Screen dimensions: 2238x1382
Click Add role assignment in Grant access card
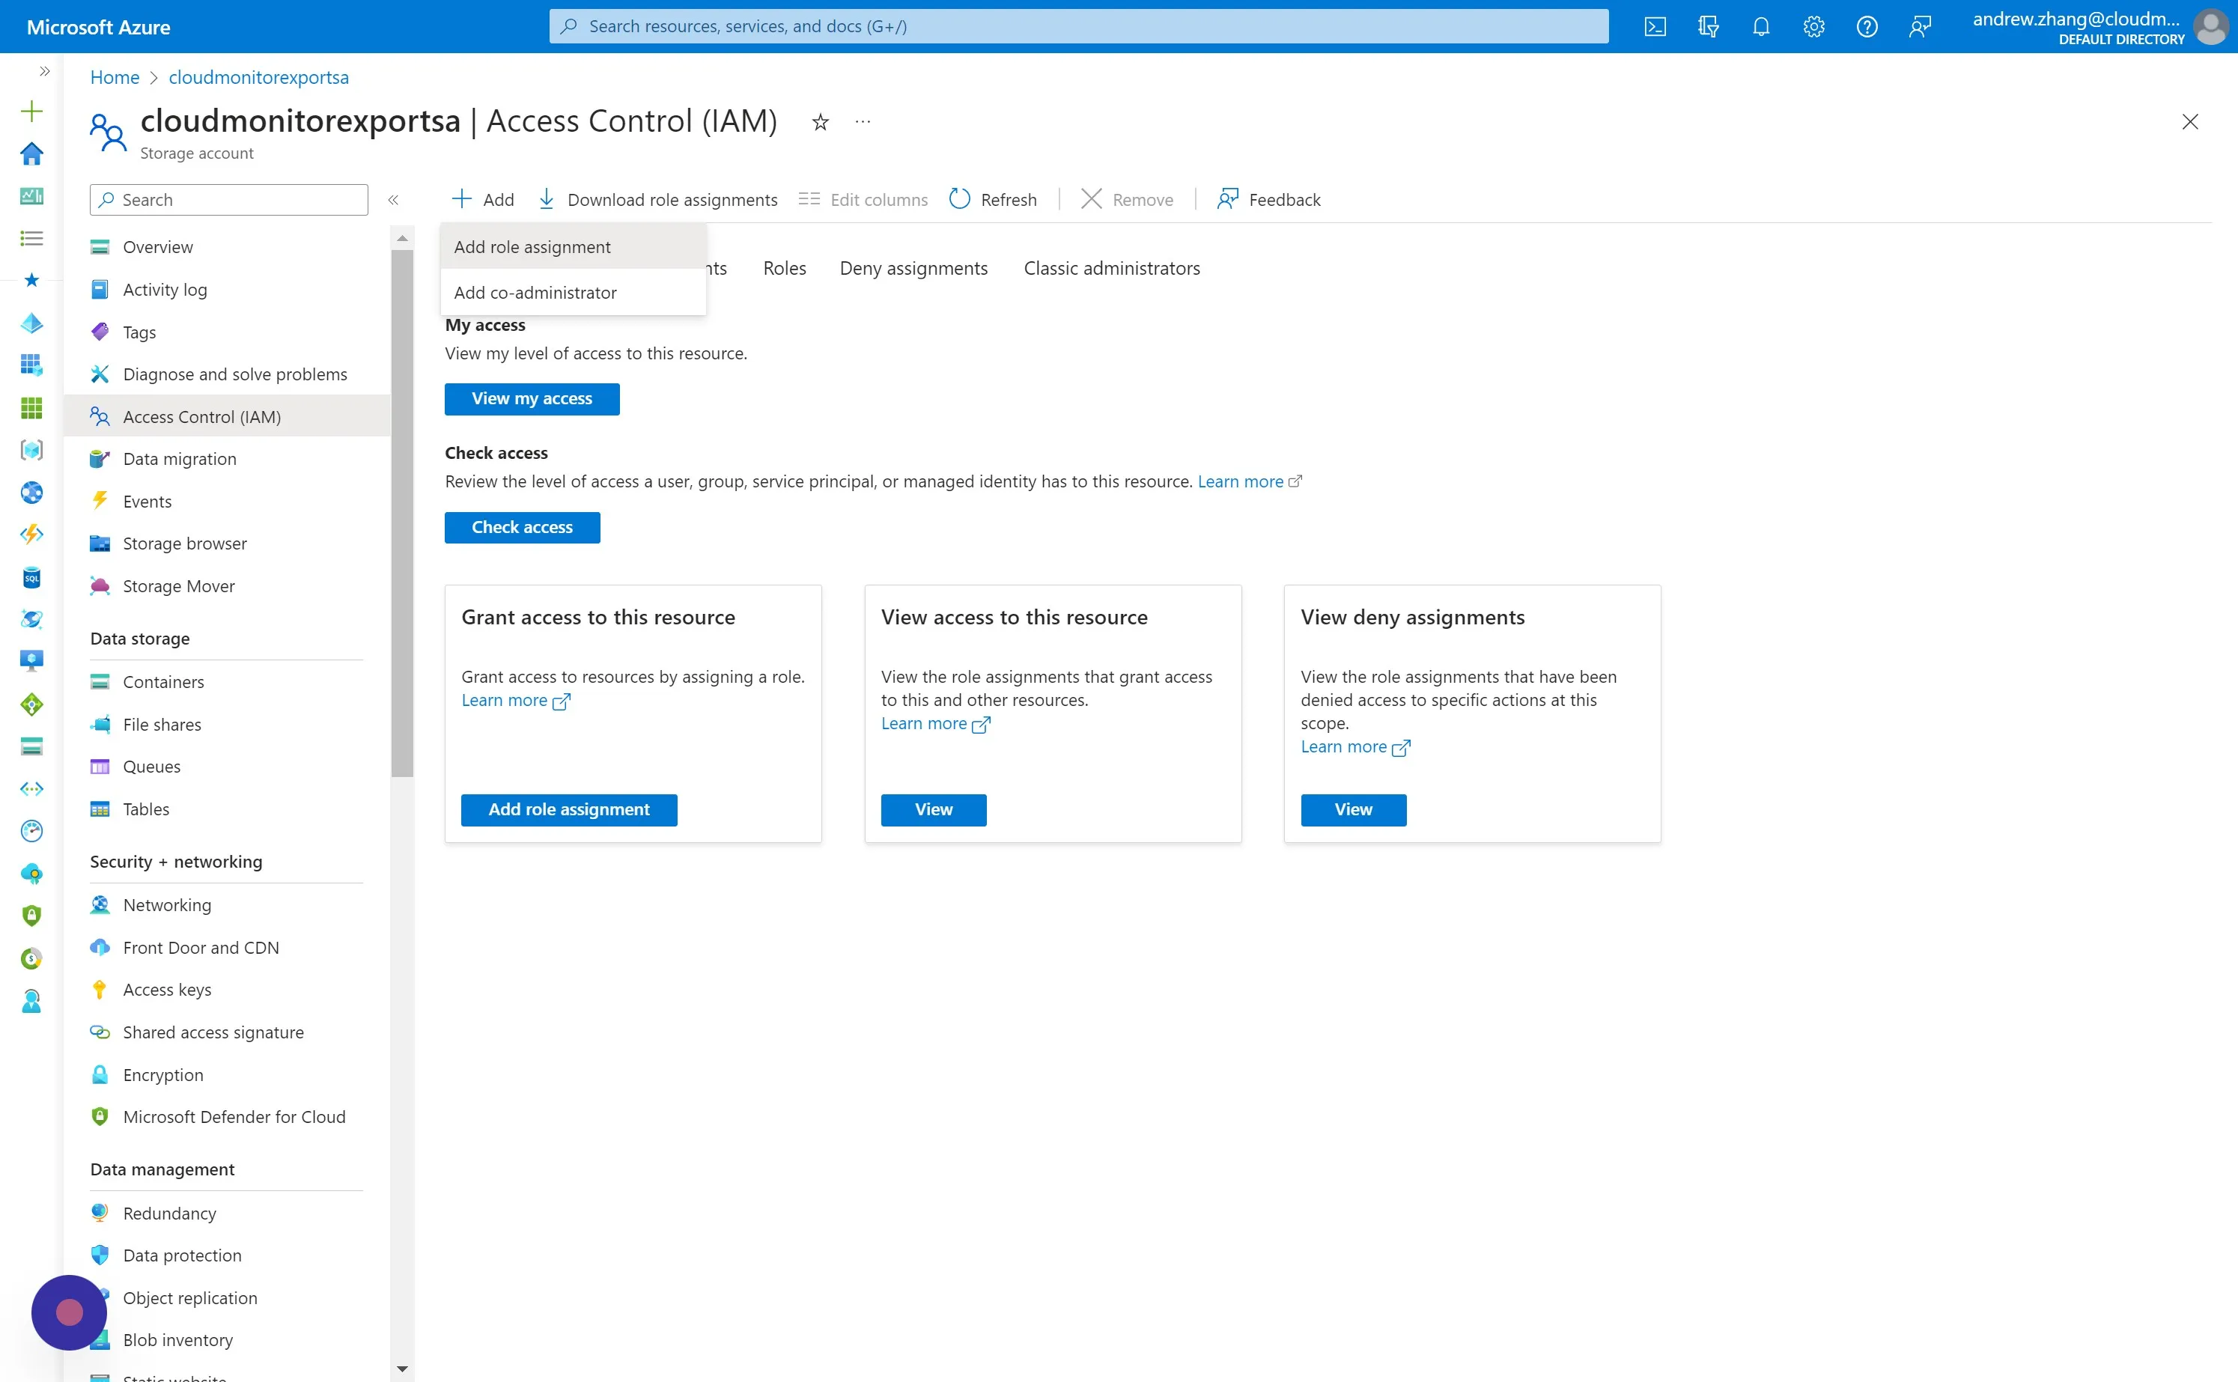point(569,810)
